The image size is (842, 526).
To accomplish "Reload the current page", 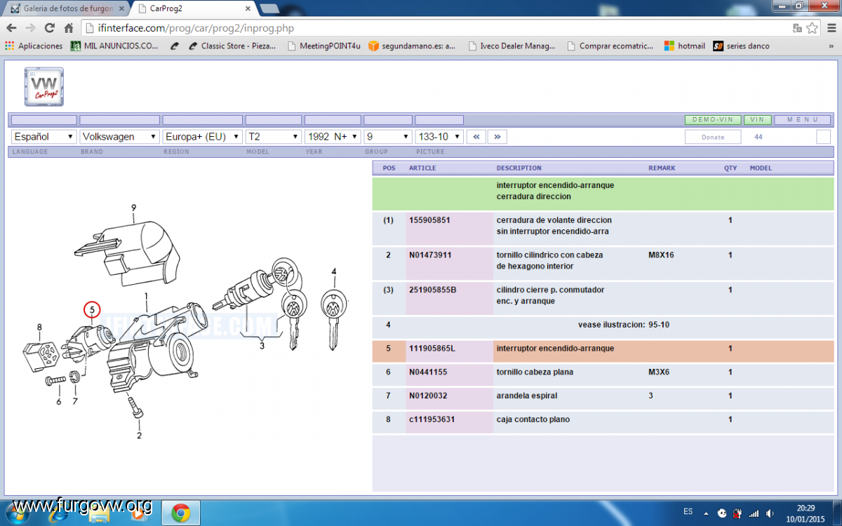I will pyautogui.click(x=49, y=28).
